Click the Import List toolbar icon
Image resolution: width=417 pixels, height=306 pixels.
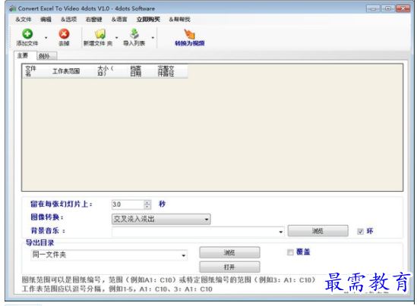tap(134, 34)
